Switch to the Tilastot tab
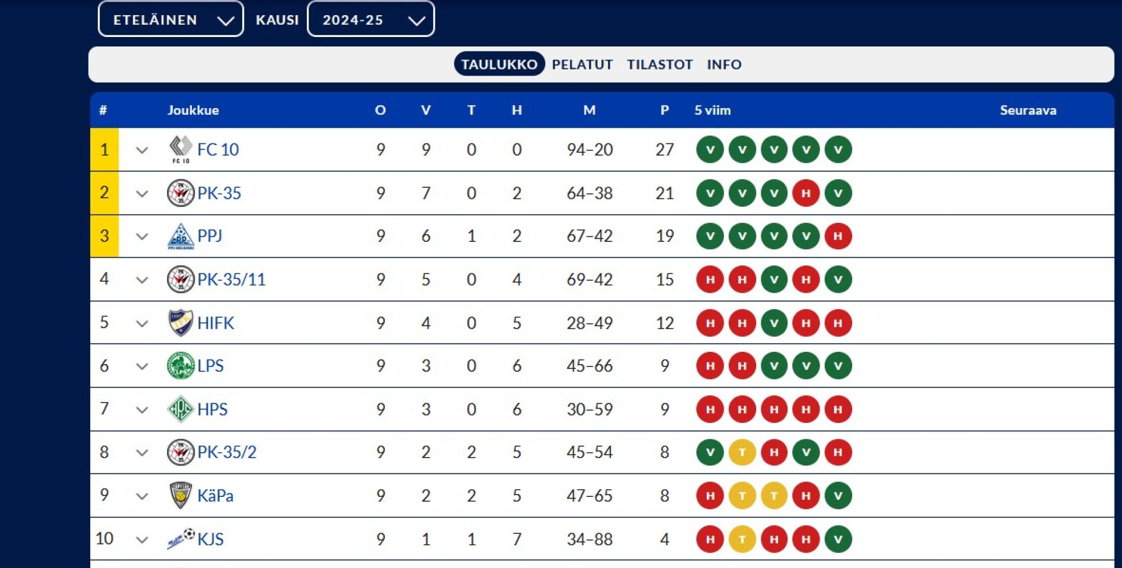1122x568 pixels. [660, 64]
